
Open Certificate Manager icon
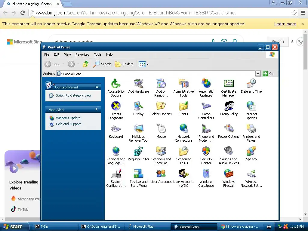coord(229,88)
